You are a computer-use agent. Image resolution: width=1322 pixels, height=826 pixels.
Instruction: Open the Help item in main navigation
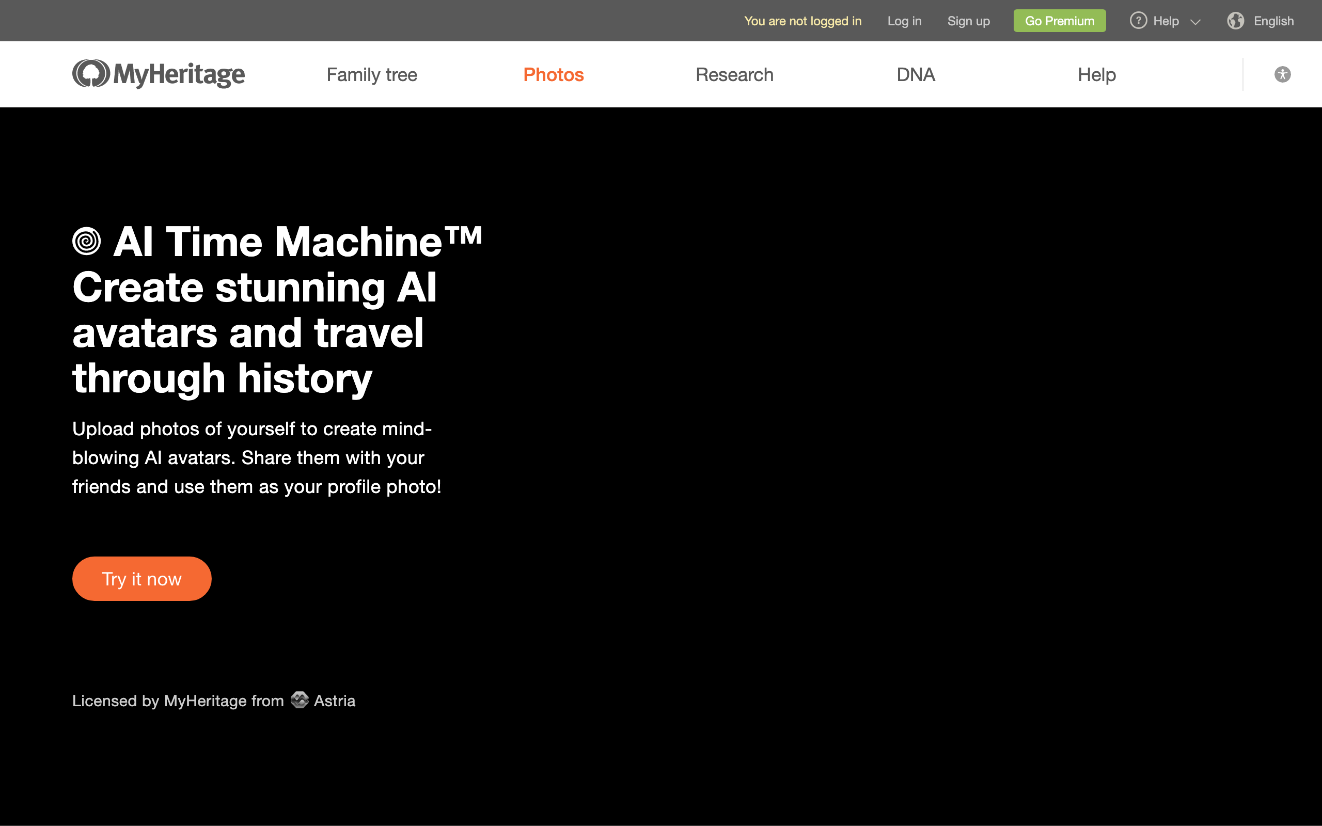click(x=1096, y=74)
